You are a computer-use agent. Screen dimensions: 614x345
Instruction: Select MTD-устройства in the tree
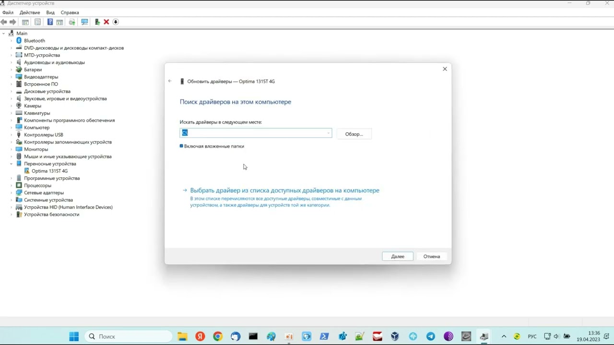point(42,55)
